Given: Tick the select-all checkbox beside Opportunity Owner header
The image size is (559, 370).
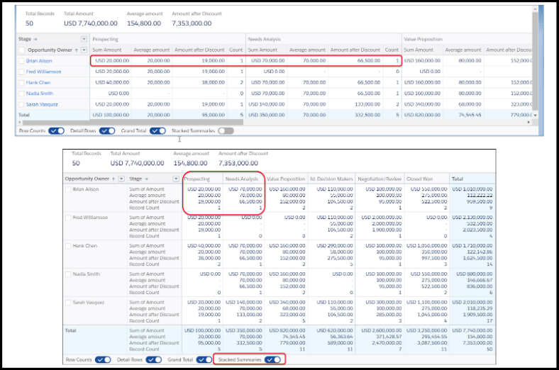Looking at the screenshot, I should tap(22, 50).
